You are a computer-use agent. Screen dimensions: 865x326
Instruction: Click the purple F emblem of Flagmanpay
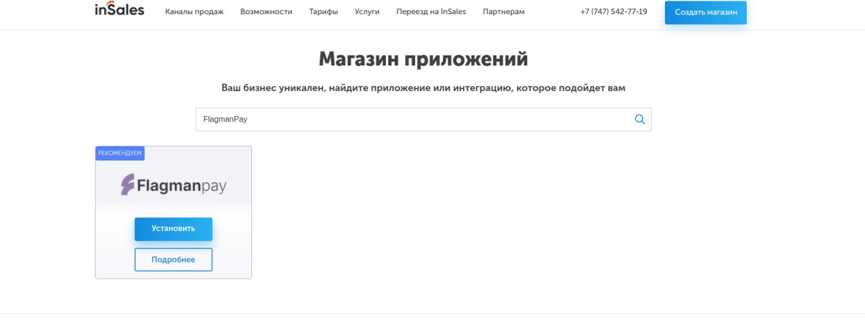tap(128, 184)
